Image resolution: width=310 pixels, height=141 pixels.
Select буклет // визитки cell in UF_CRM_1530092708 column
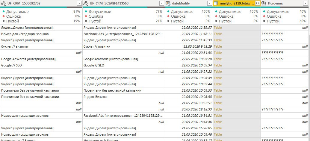point(41,46)
